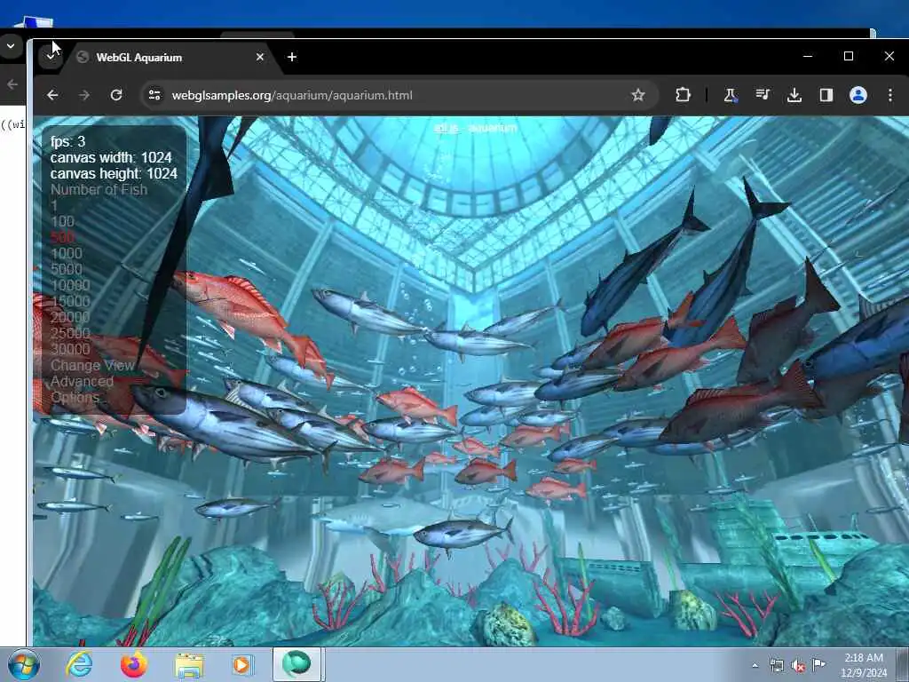This screenshot has width=909, height=682.
Task: Toggle the browser side panel
Action: [x=826, y=94]
